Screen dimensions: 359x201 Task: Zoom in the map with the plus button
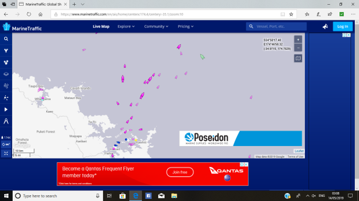pos(298,40)
